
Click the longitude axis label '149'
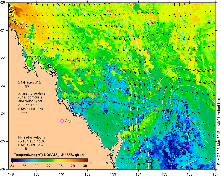(11, 175)
